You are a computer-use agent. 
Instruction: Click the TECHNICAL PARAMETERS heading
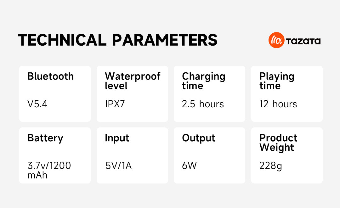point(118,40)
